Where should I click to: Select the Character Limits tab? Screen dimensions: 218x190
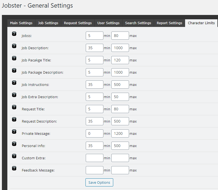(201, 23)
